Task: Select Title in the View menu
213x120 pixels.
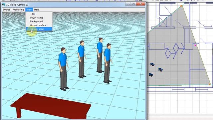Action: [39, 14]
